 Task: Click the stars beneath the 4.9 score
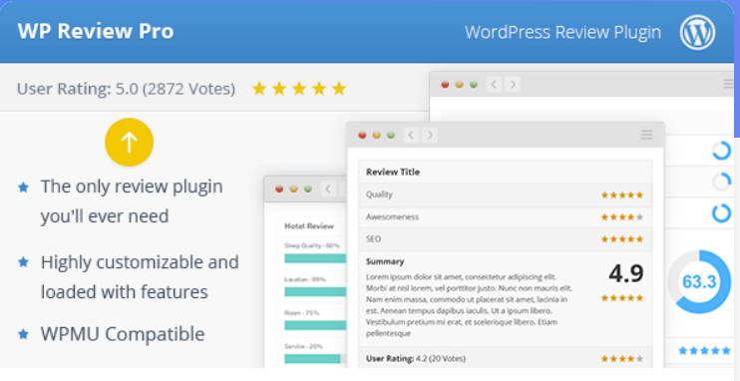pos(622,298)
